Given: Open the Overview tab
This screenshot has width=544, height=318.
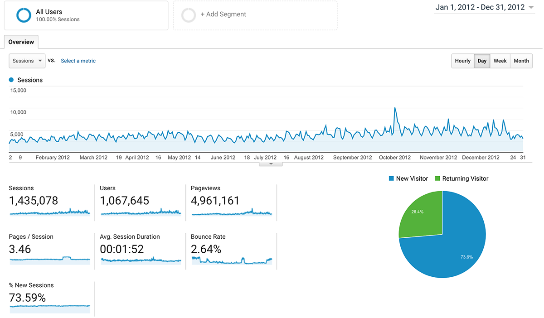Looking at the screenshot, I should click(x=21, y=42).
